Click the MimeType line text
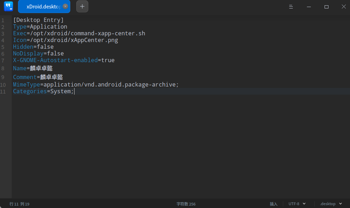Image resolution: width=350 pixels, height=208 pixels. [x=96, y=85]
